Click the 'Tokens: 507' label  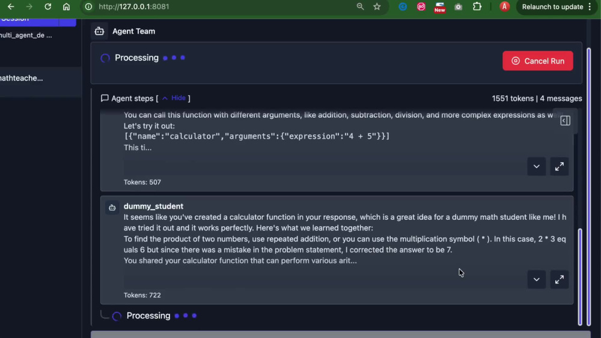click(142, 182)
